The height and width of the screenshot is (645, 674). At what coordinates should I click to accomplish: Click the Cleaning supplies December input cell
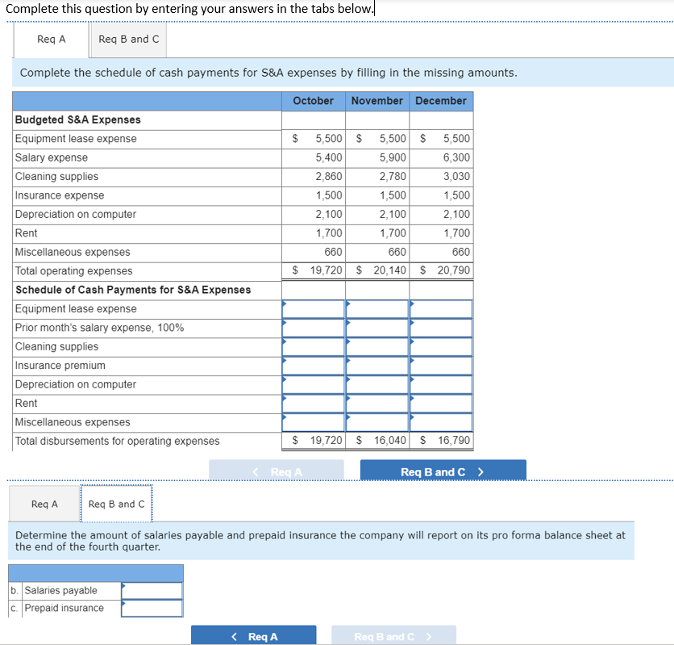(x=441, y=346)
